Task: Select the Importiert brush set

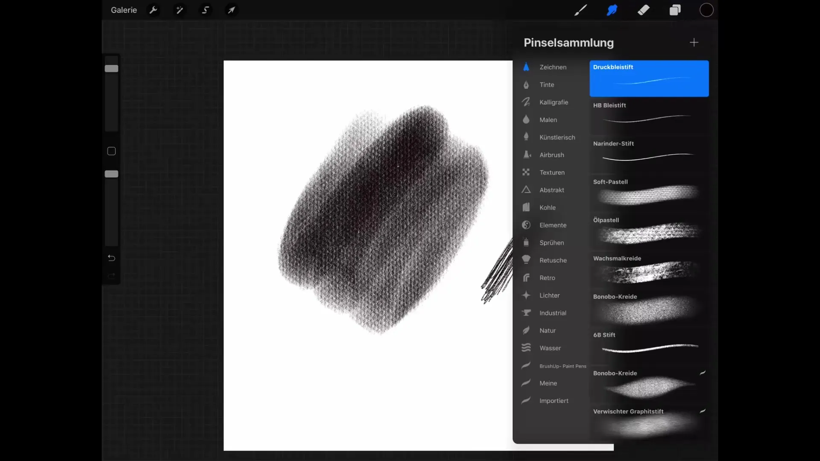Action: point(553,401)
